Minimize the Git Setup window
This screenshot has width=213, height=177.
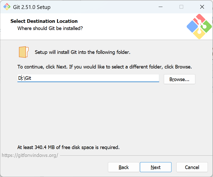point(160,7)
